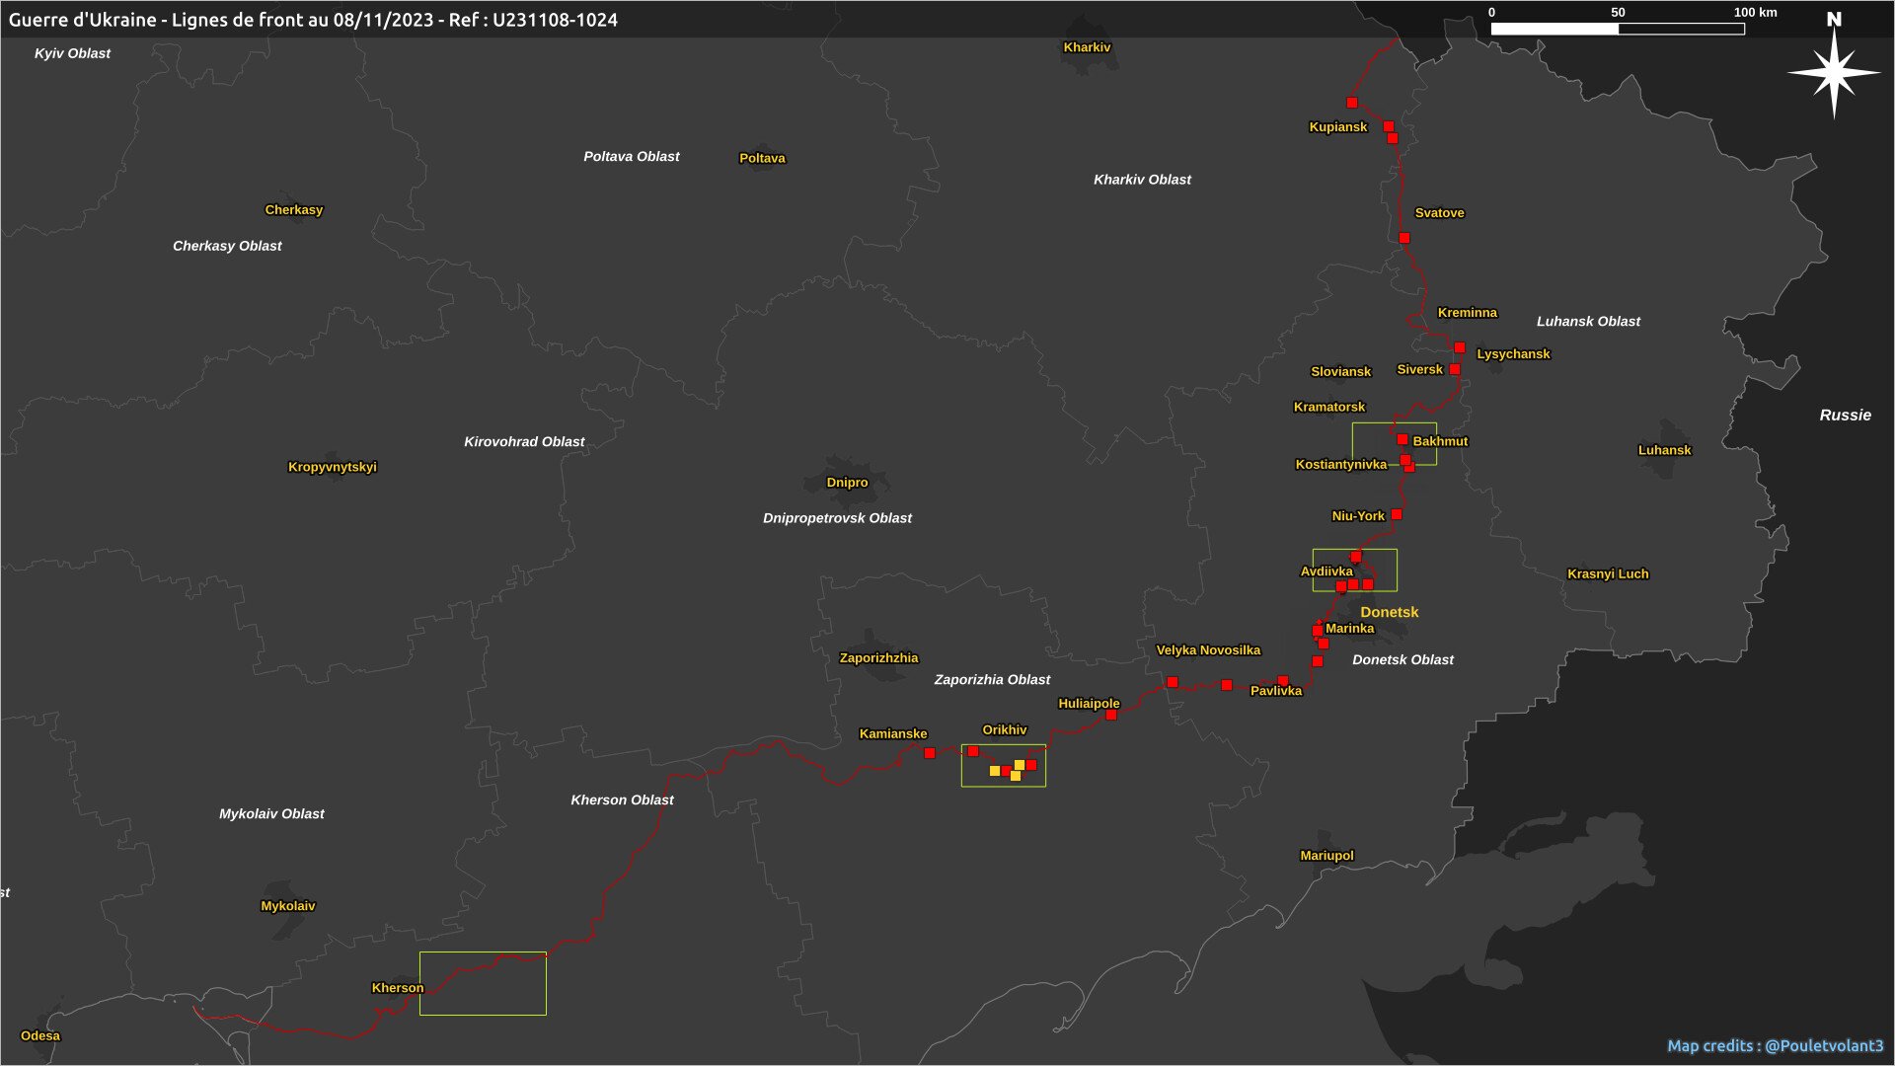Click the Orikhiv label

click(x=1005, y=729)
